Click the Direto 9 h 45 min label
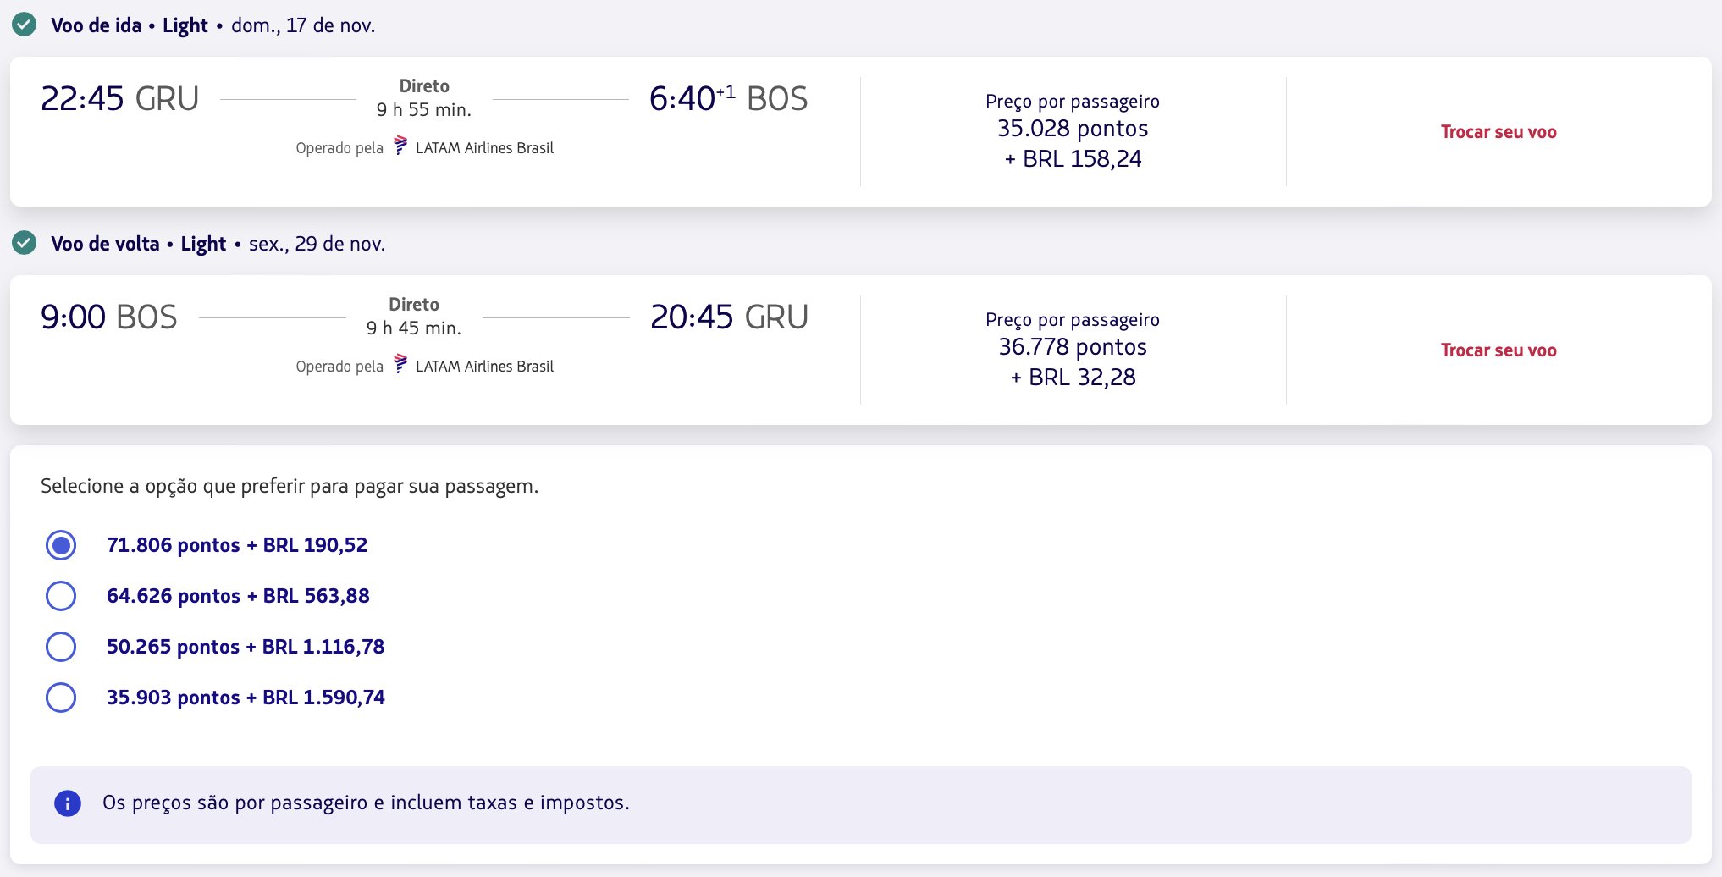1722x877 pixels. [414, 317]
